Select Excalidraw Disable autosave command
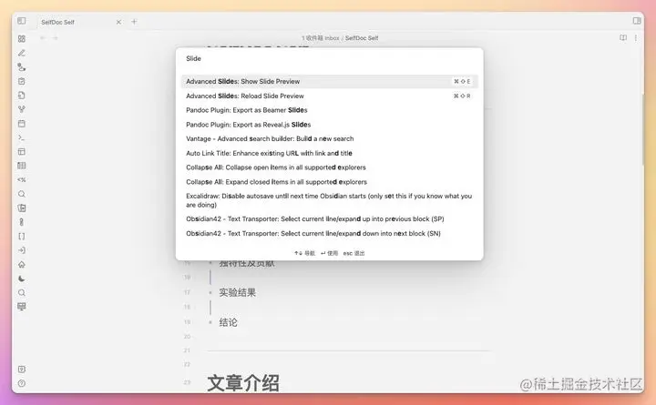 pyautogui.click(x=329, y=200)
